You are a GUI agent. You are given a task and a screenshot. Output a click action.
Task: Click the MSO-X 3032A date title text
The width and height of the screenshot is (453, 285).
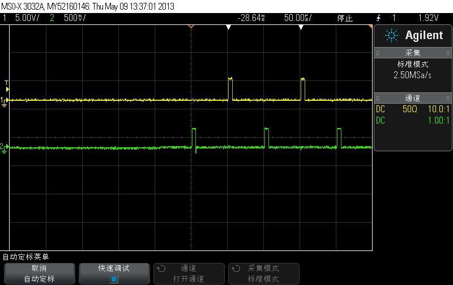click(x=88, y=6)
